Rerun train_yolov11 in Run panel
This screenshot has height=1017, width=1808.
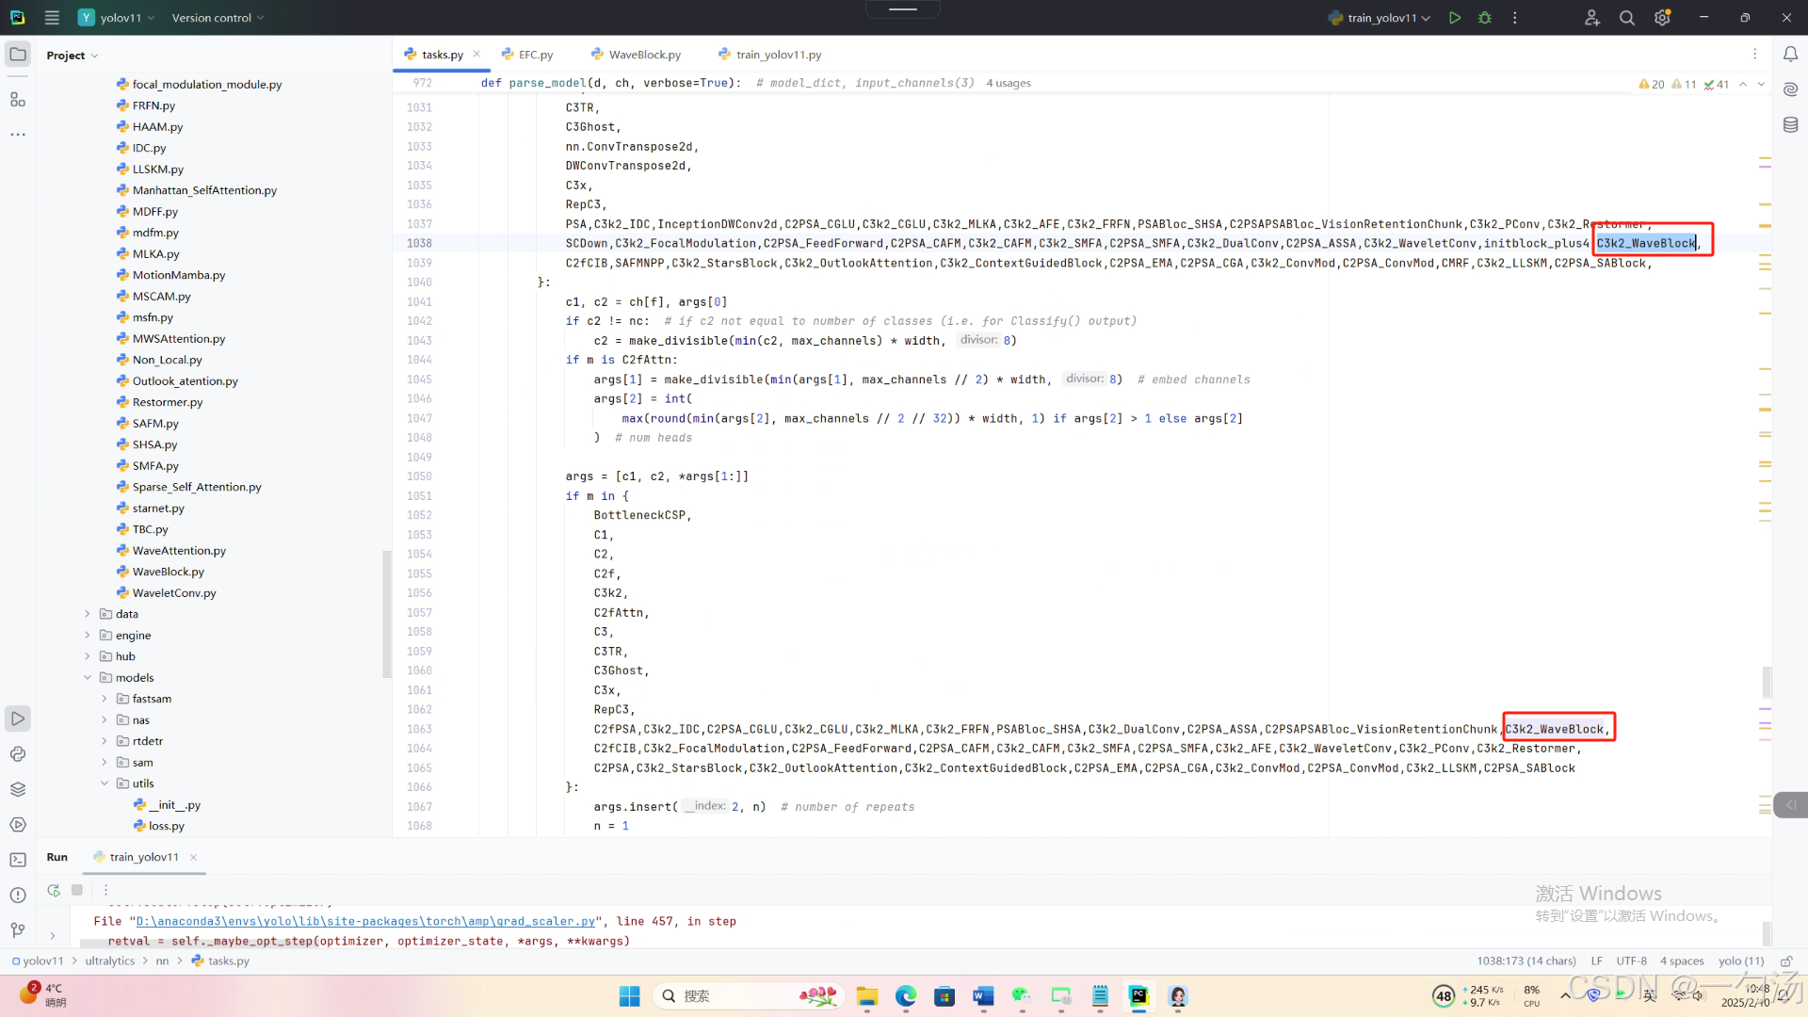tap(54, 890)
